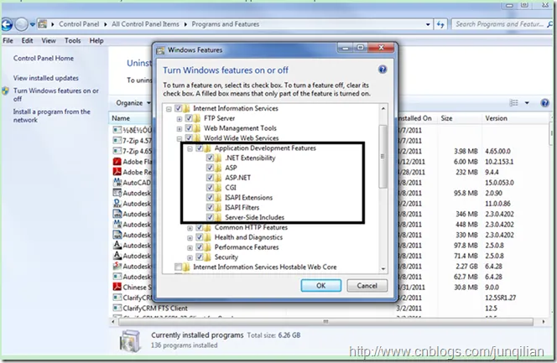Toggle the FTP Server checkbox

click(x=189, y=118)
